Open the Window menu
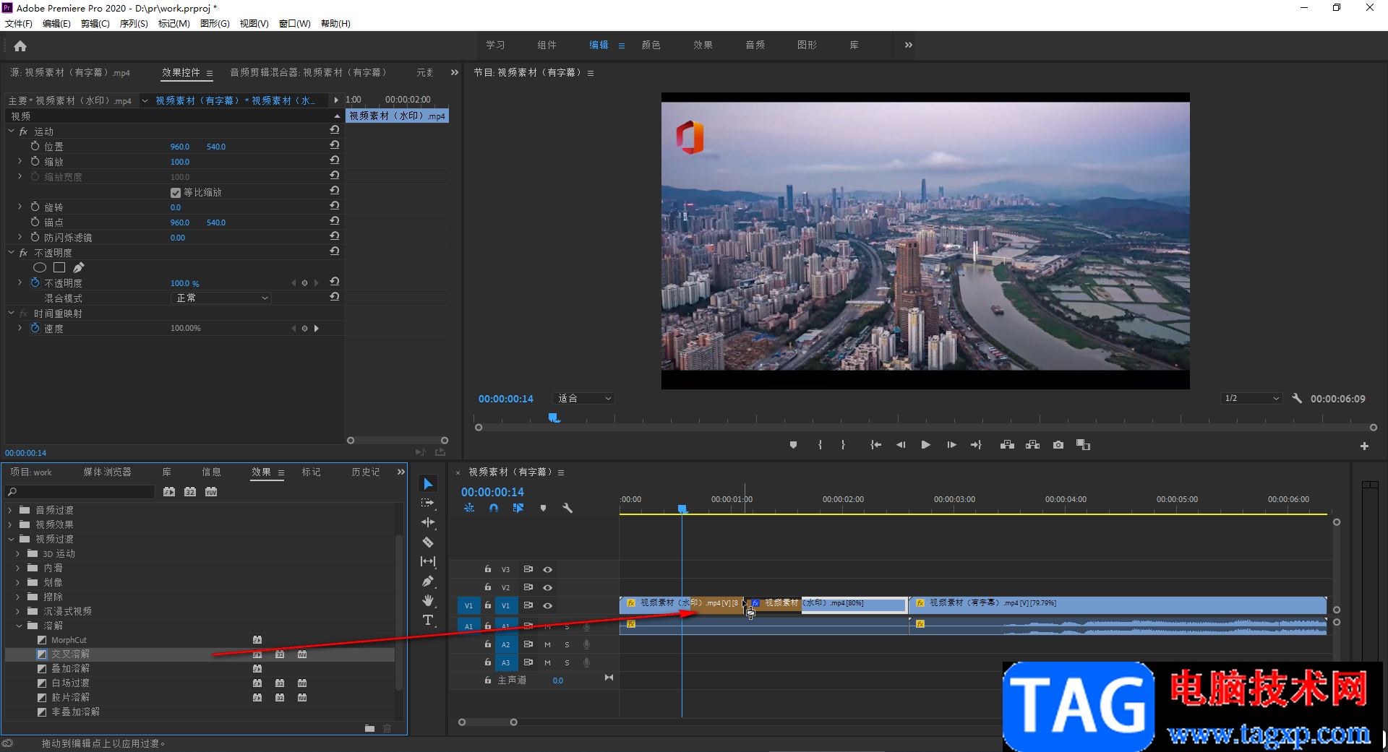 pos(294,24)
